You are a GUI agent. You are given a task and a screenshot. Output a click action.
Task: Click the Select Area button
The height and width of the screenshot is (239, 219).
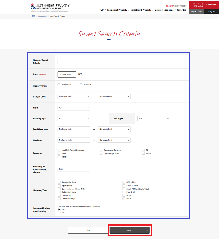click(x=67, y=75)
